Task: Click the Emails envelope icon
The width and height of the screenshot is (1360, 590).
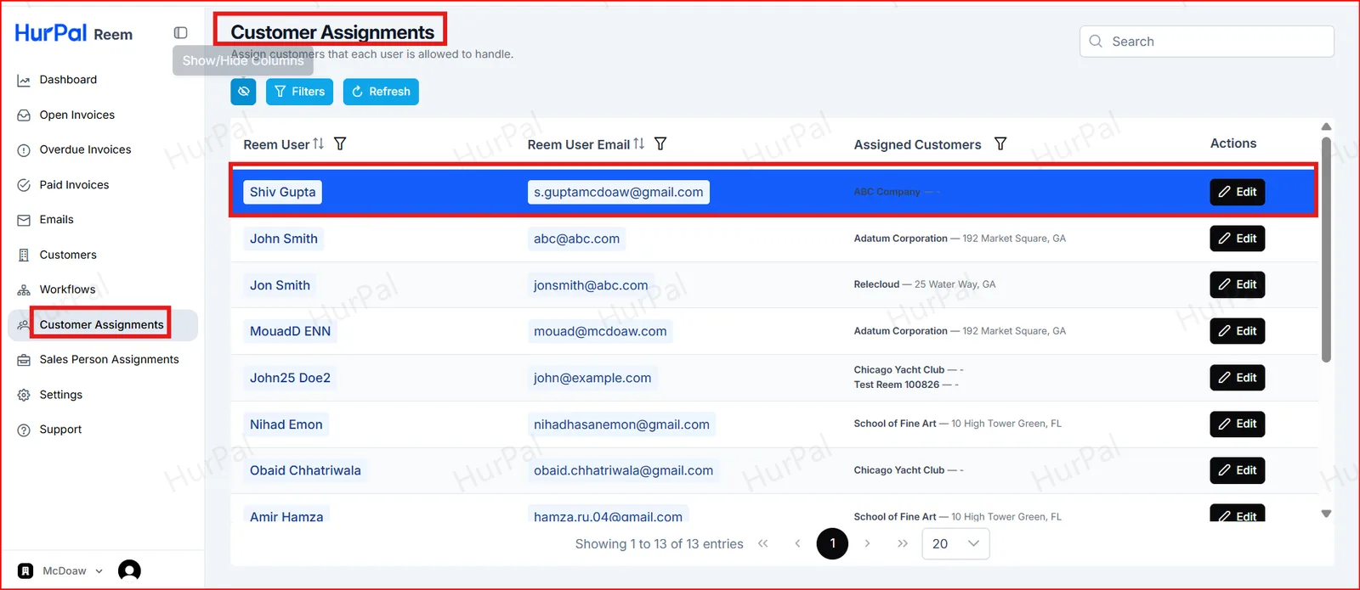Action: (24, 220)
